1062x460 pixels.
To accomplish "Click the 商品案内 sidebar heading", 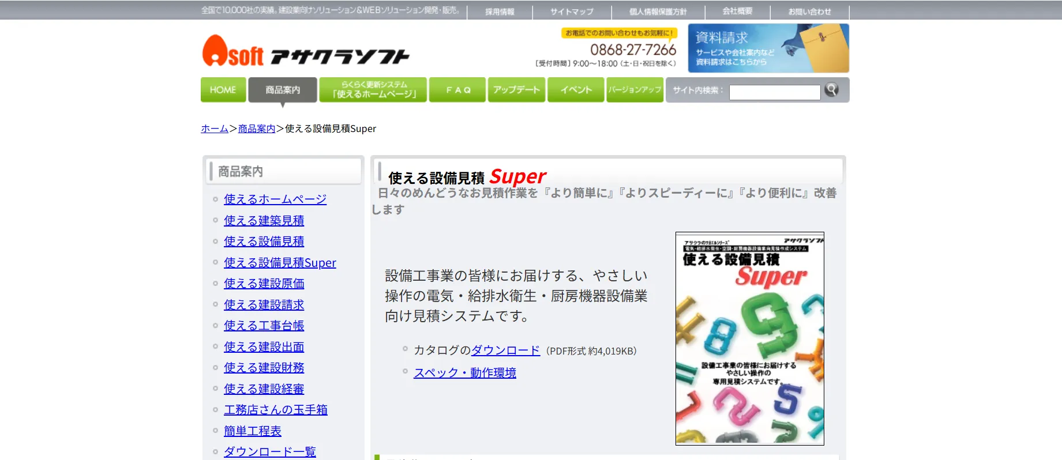I will click(x=241, y=171).
